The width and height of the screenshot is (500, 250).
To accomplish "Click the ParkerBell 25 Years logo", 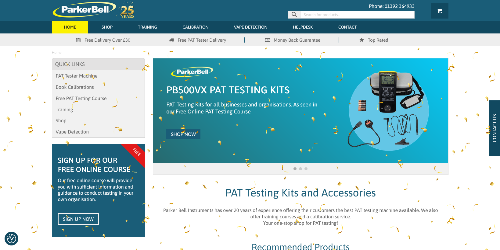I will tap(94, 10).
